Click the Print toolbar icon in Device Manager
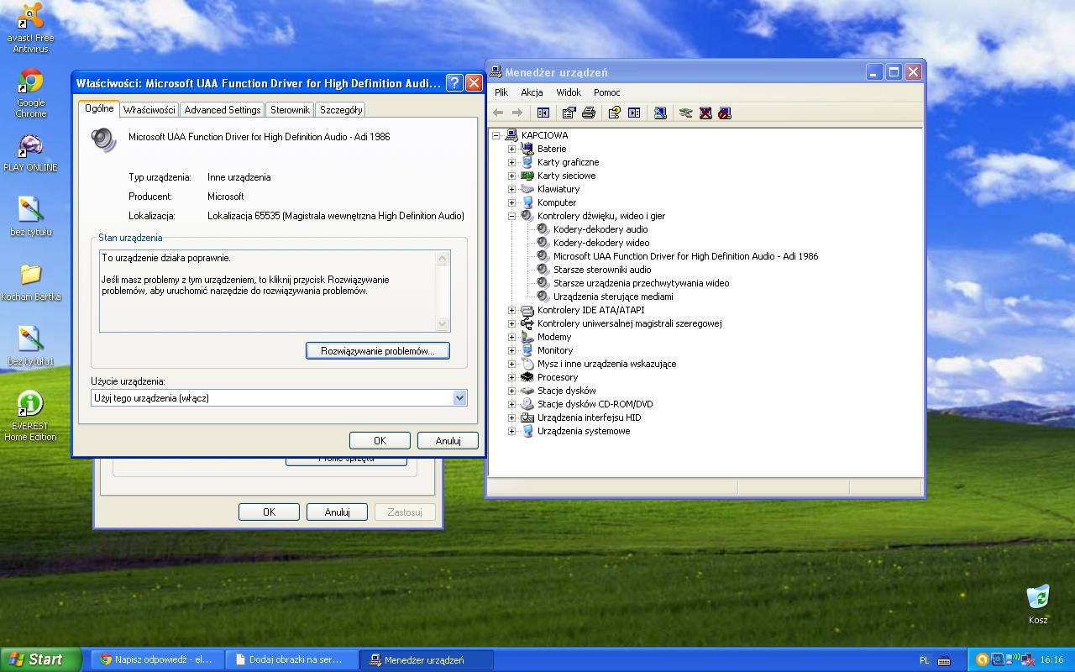Screen dimensions: 1075x672 [589, 113]
